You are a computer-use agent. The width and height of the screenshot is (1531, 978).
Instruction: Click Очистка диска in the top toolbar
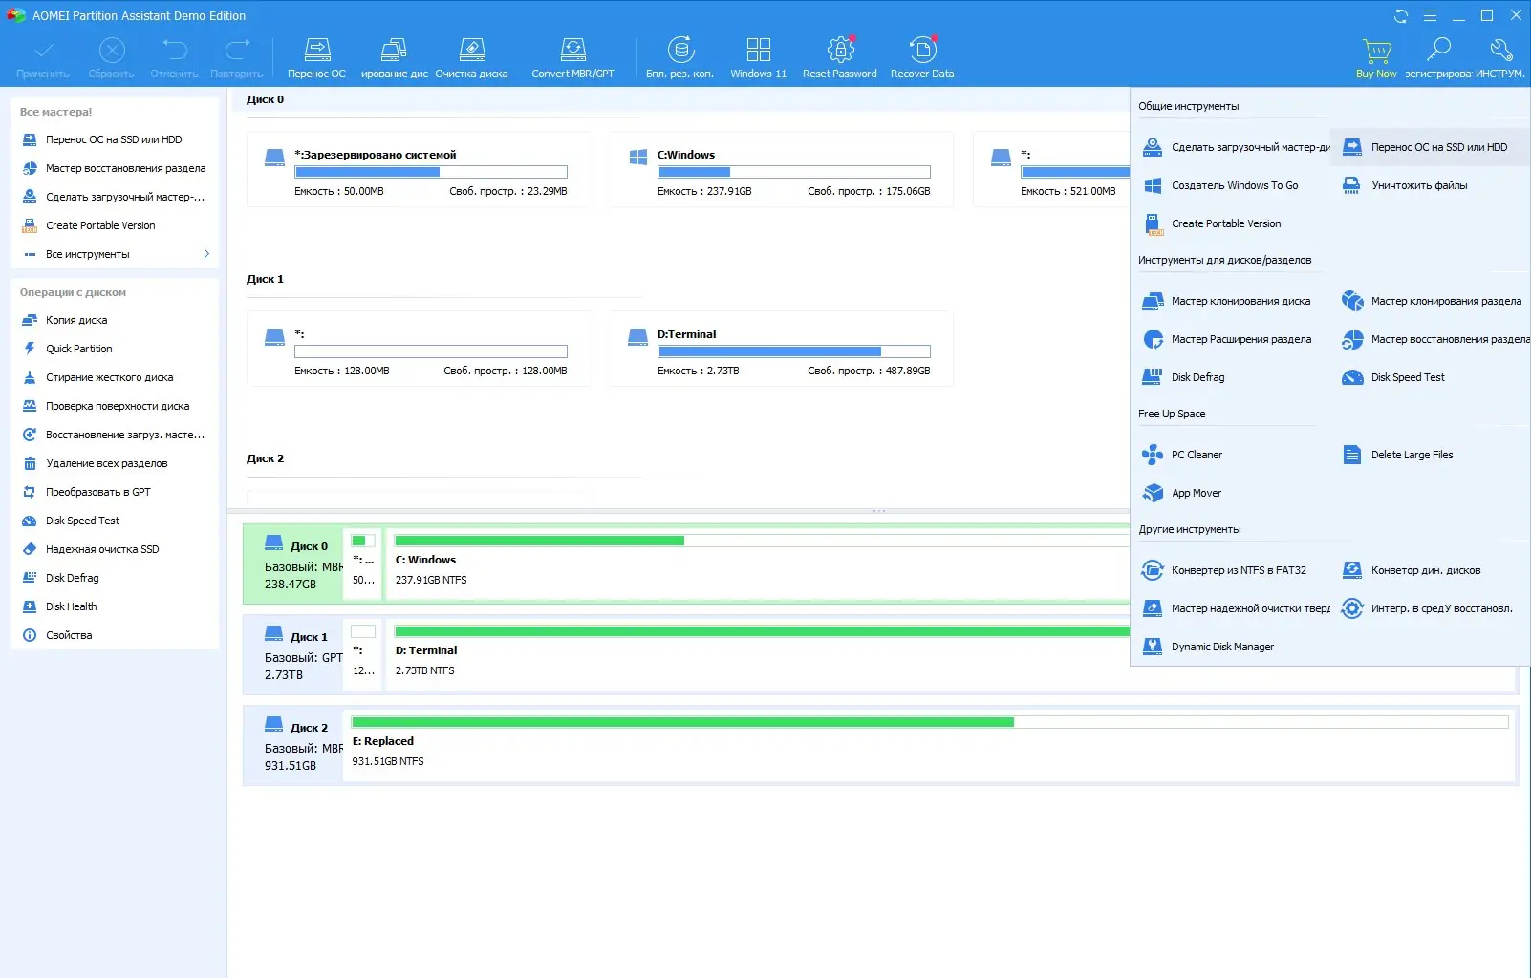click(472, 58)
